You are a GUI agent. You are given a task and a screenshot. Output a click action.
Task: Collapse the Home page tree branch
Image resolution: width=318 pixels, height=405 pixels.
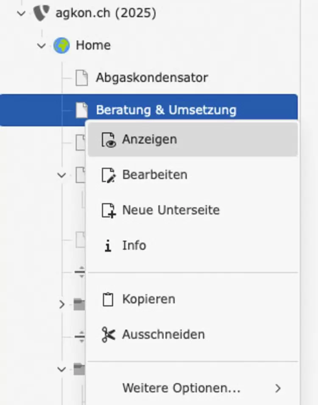tap(41, 46)
